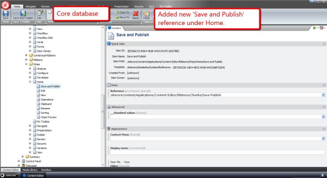Screen dimensions: 327x178
Task: Click Strips folder icon in tree
Action: pos(31,64)
